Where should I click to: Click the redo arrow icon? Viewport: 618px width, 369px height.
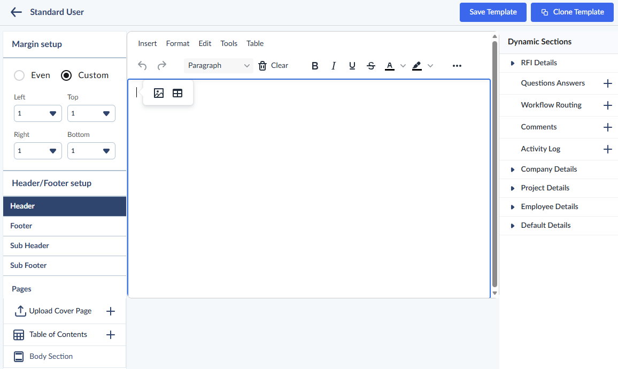pos(162,65)
